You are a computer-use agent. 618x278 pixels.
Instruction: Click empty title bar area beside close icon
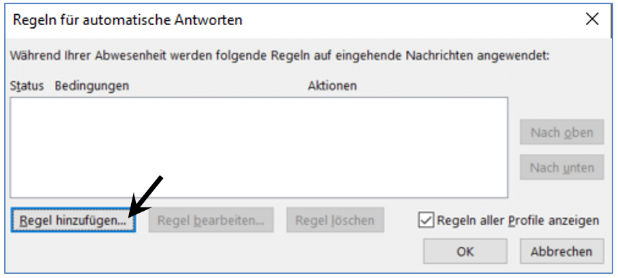click(x=414, y=20)
